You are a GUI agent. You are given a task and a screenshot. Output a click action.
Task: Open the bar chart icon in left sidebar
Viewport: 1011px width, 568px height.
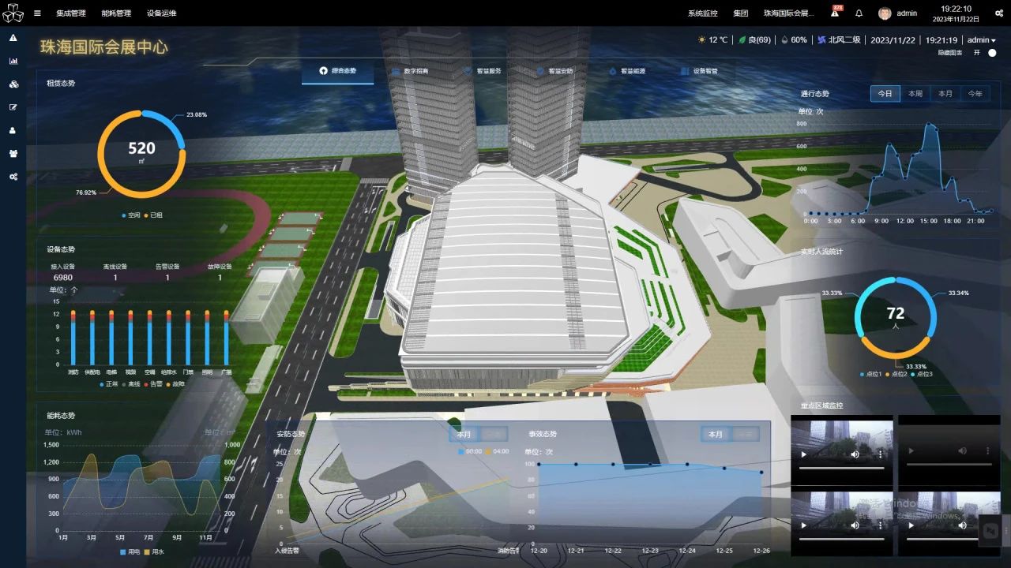(x=13, y=61)
